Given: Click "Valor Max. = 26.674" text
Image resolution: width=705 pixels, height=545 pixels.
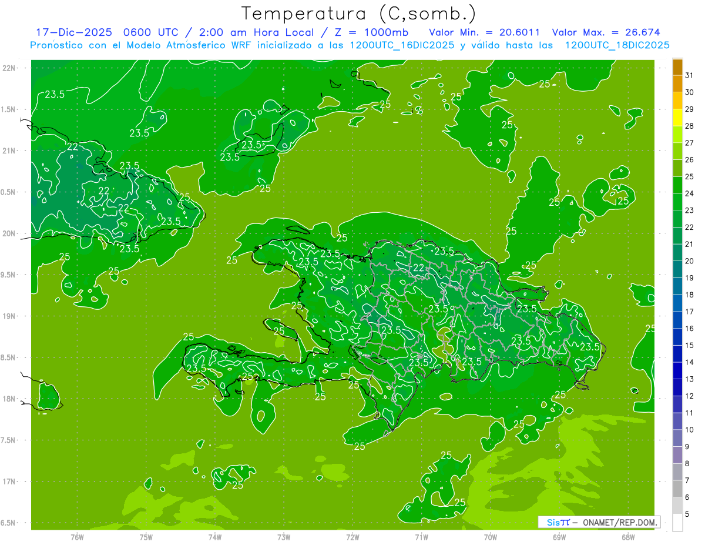Looking at the screenshot, I should [x=607, y=32].
